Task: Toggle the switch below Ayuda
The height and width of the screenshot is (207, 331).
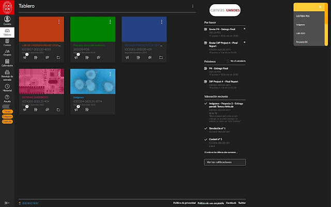Action: (x=6, y=107)
